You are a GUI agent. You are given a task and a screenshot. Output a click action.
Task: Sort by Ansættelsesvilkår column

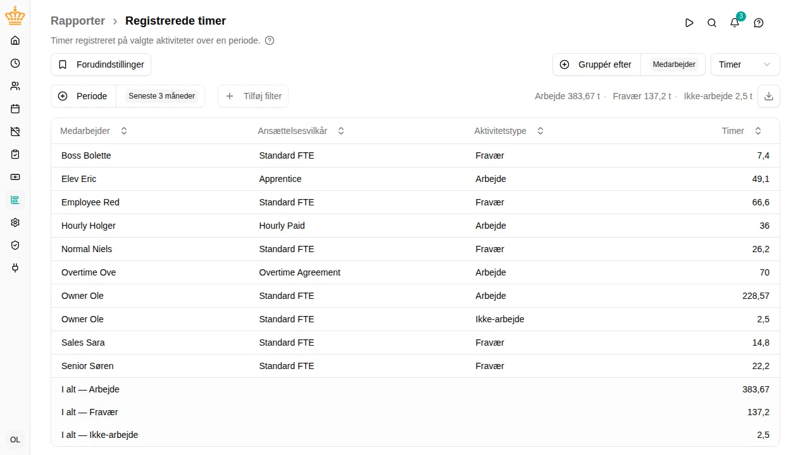click(301, 131)
